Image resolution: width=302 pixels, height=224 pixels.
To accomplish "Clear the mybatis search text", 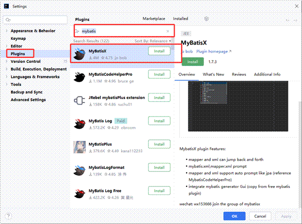I will point(167,31).
